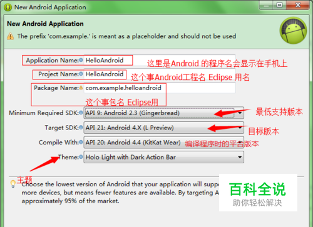Click the Android robot logo in the header
The height and width of the screenshot is (227, 313).
293,31
